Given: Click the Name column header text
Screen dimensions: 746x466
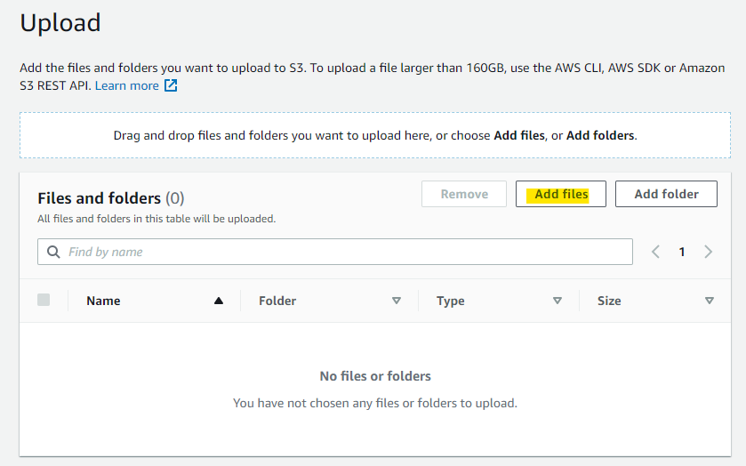Looking at the screenshot, I should click(x=103, y=301).
